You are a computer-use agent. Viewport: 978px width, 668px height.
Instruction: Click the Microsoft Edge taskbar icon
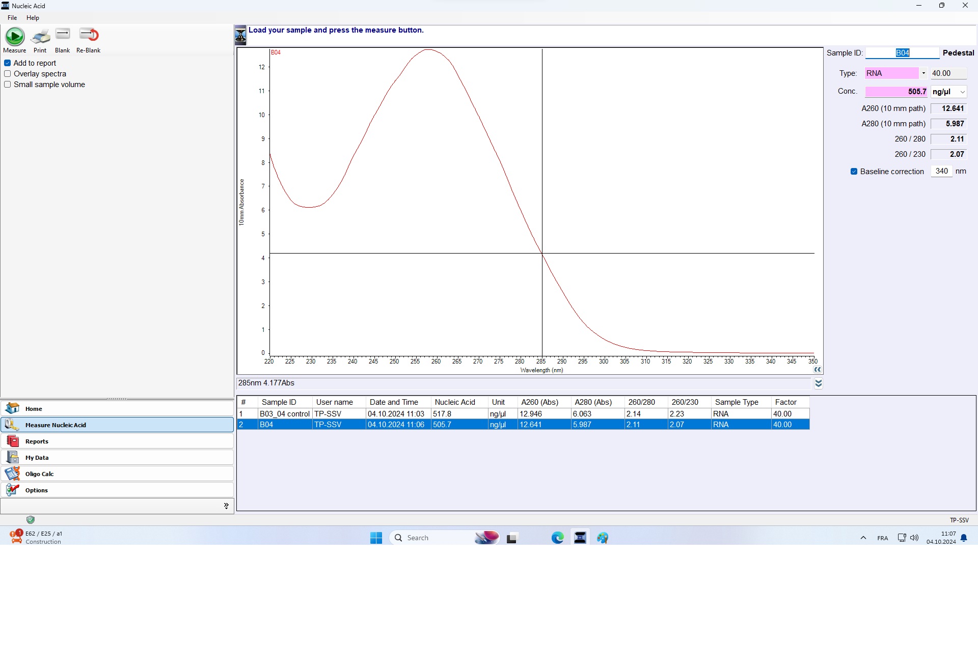click(557, 538)
